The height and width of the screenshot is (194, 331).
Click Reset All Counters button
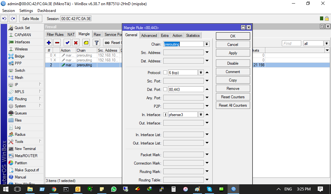coord(233,105)
